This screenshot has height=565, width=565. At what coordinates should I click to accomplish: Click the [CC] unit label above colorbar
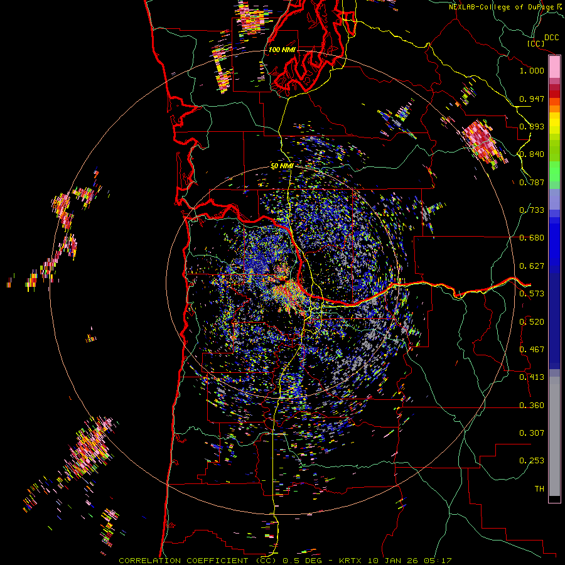535,43
